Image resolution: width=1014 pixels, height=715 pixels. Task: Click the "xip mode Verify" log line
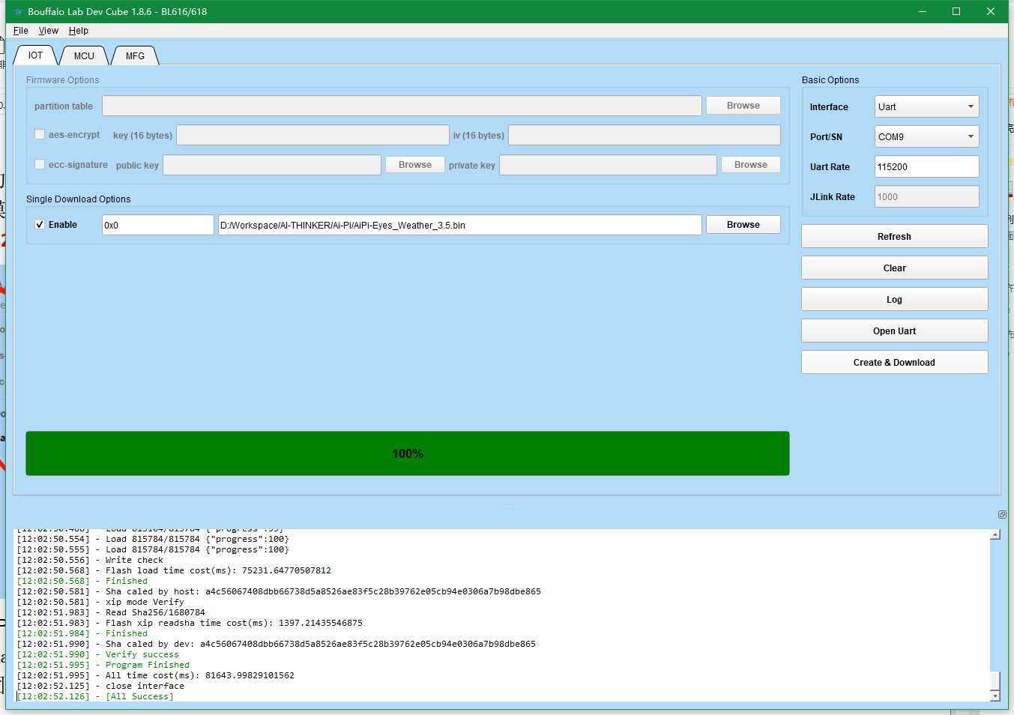point(100,602)
